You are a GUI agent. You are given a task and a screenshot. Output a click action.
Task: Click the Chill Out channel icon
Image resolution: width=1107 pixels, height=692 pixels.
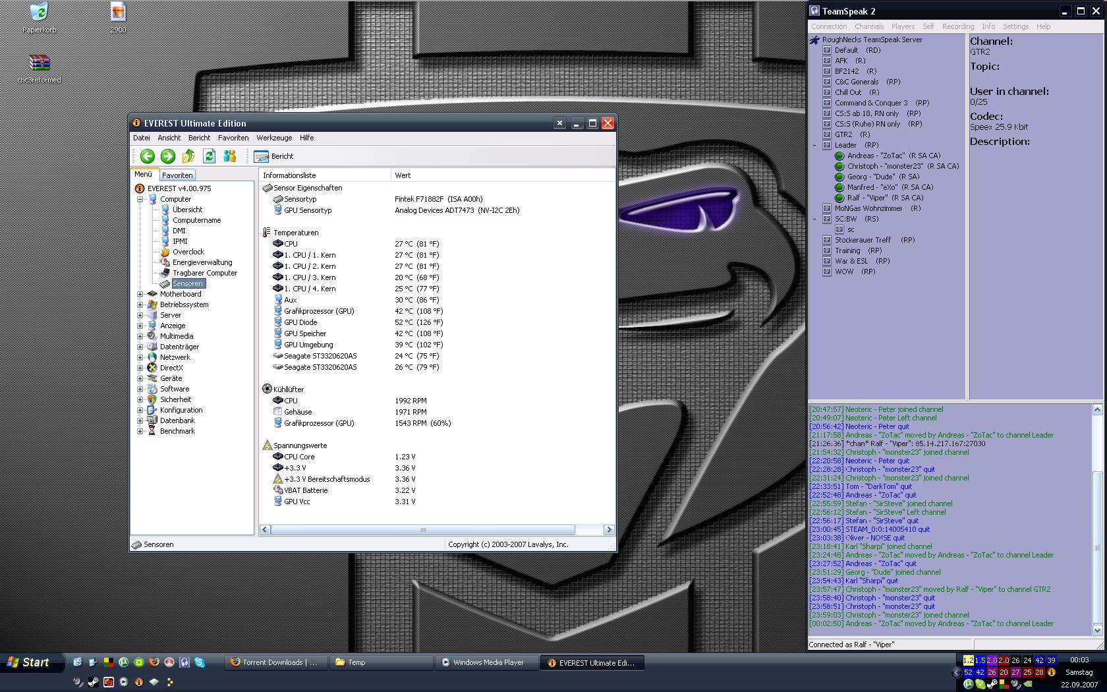pyautogui.click(x=827, y=92)
